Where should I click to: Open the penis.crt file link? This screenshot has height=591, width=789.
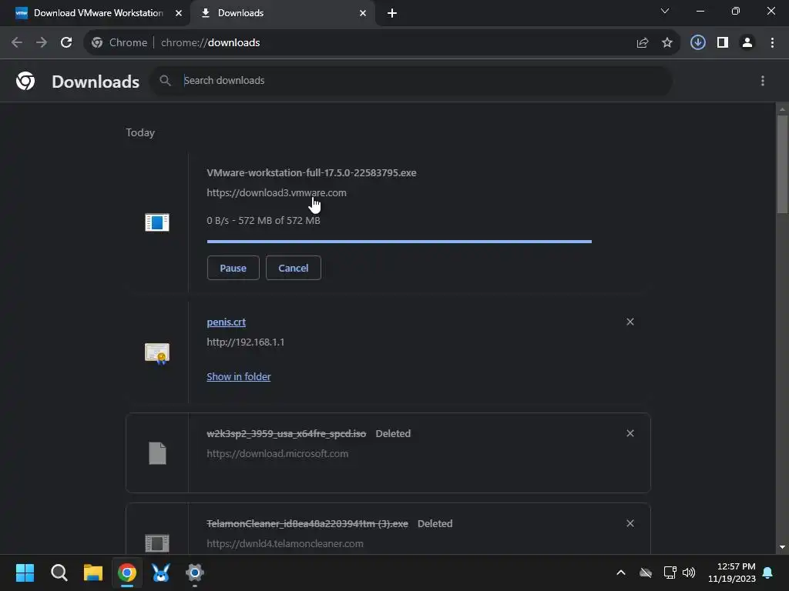click(226, 322)
